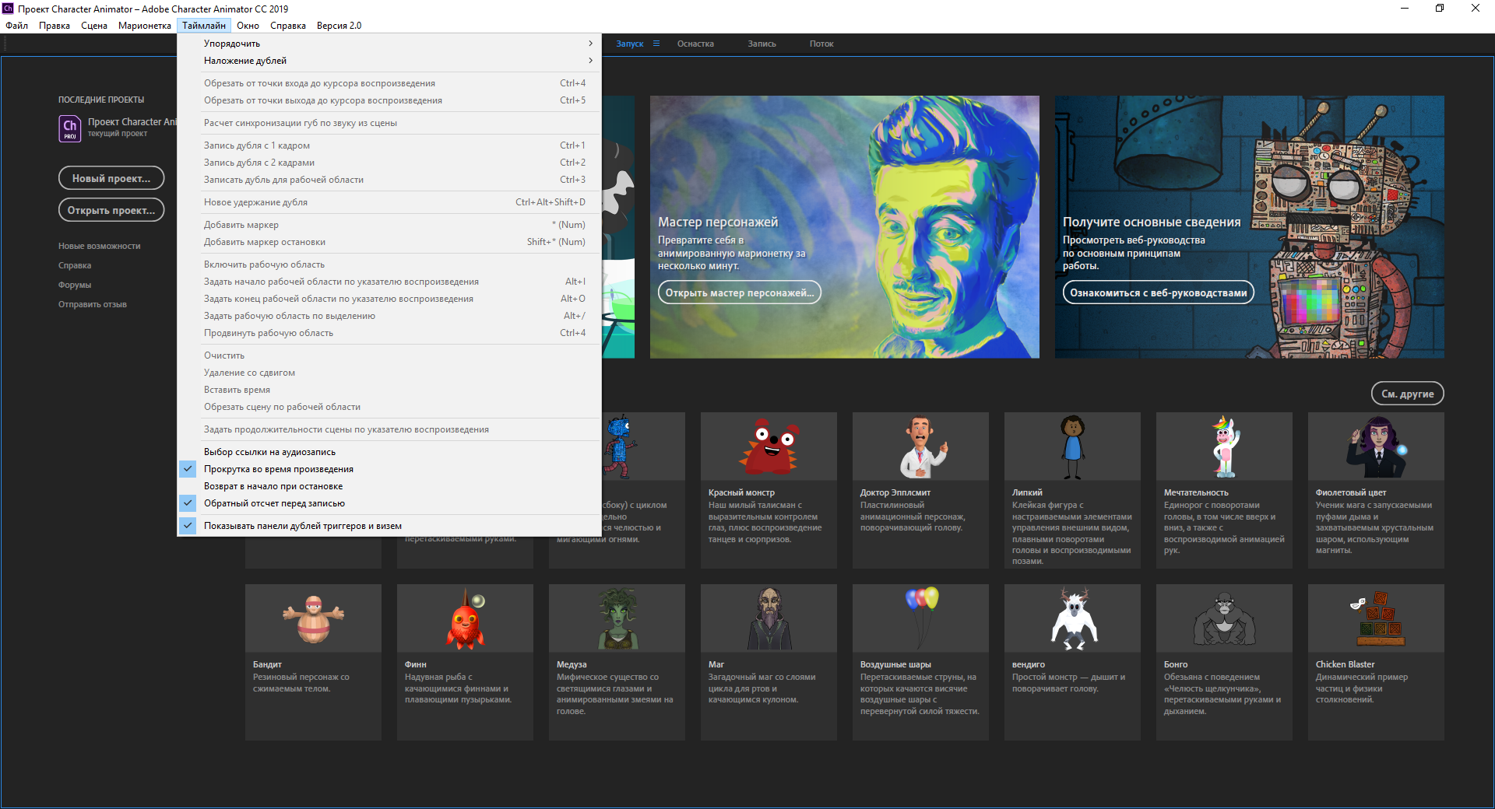1495x809 pixels.
Task: Click the Character Animator app icon in title bar
Action: [8, 9]
